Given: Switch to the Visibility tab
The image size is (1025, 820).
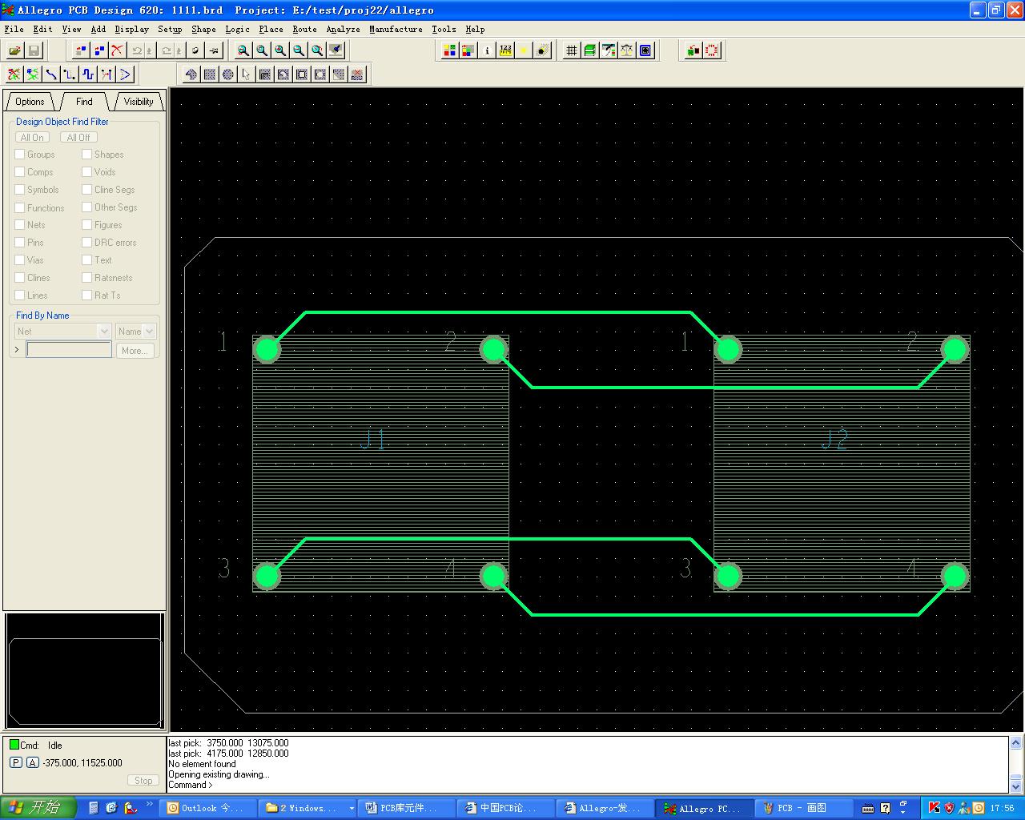Looking at the screenshot, I should [138, 102].
